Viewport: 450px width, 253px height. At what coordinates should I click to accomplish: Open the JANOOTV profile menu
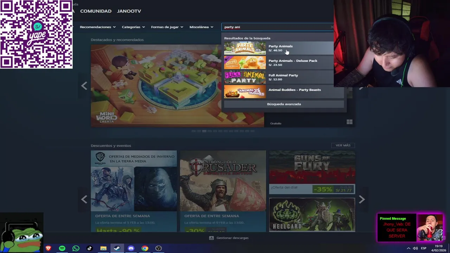[129, 11]
